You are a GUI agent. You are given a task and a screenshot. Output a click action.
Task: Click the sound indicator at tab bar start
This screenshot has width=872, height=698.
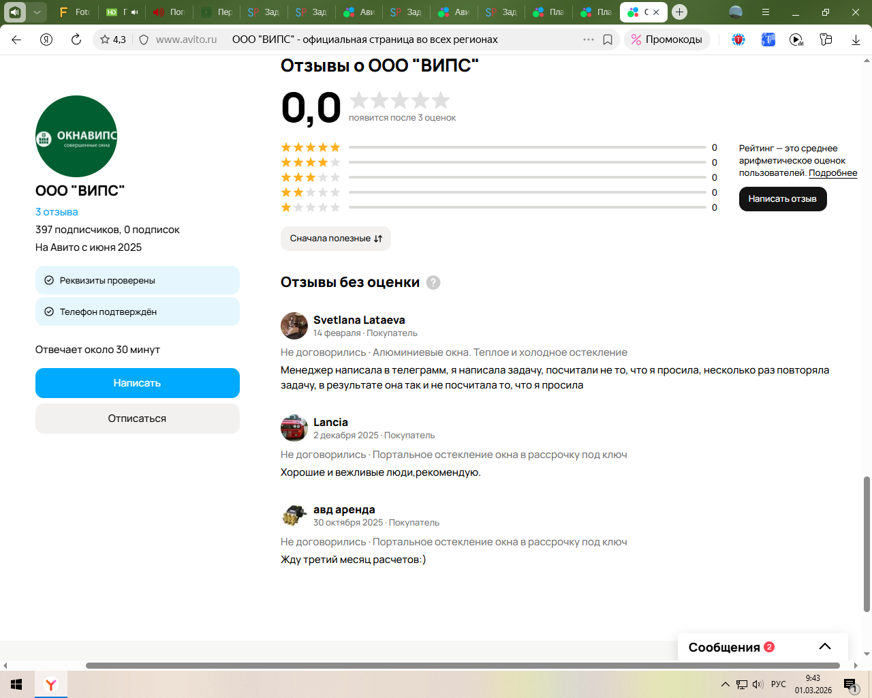click(x=15, y=12)
